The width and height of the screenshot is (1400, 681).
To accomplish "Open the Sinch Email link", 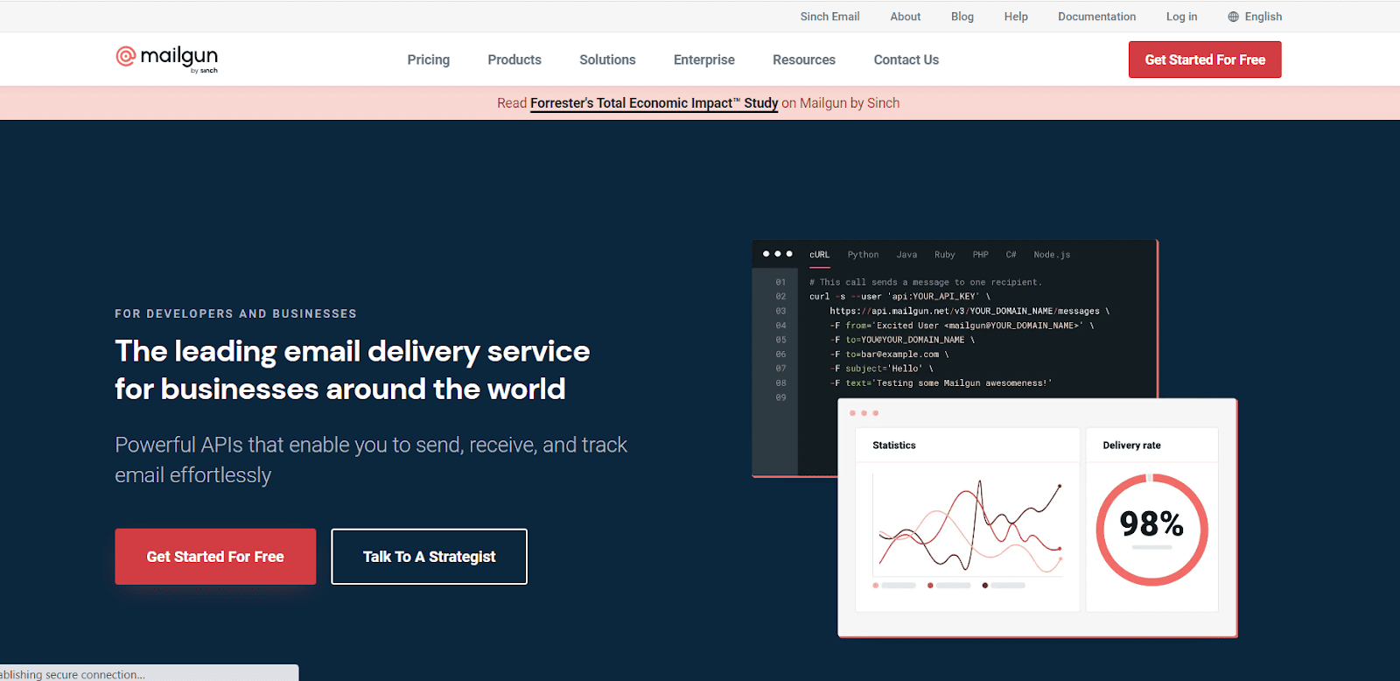I will coord(829,17).
